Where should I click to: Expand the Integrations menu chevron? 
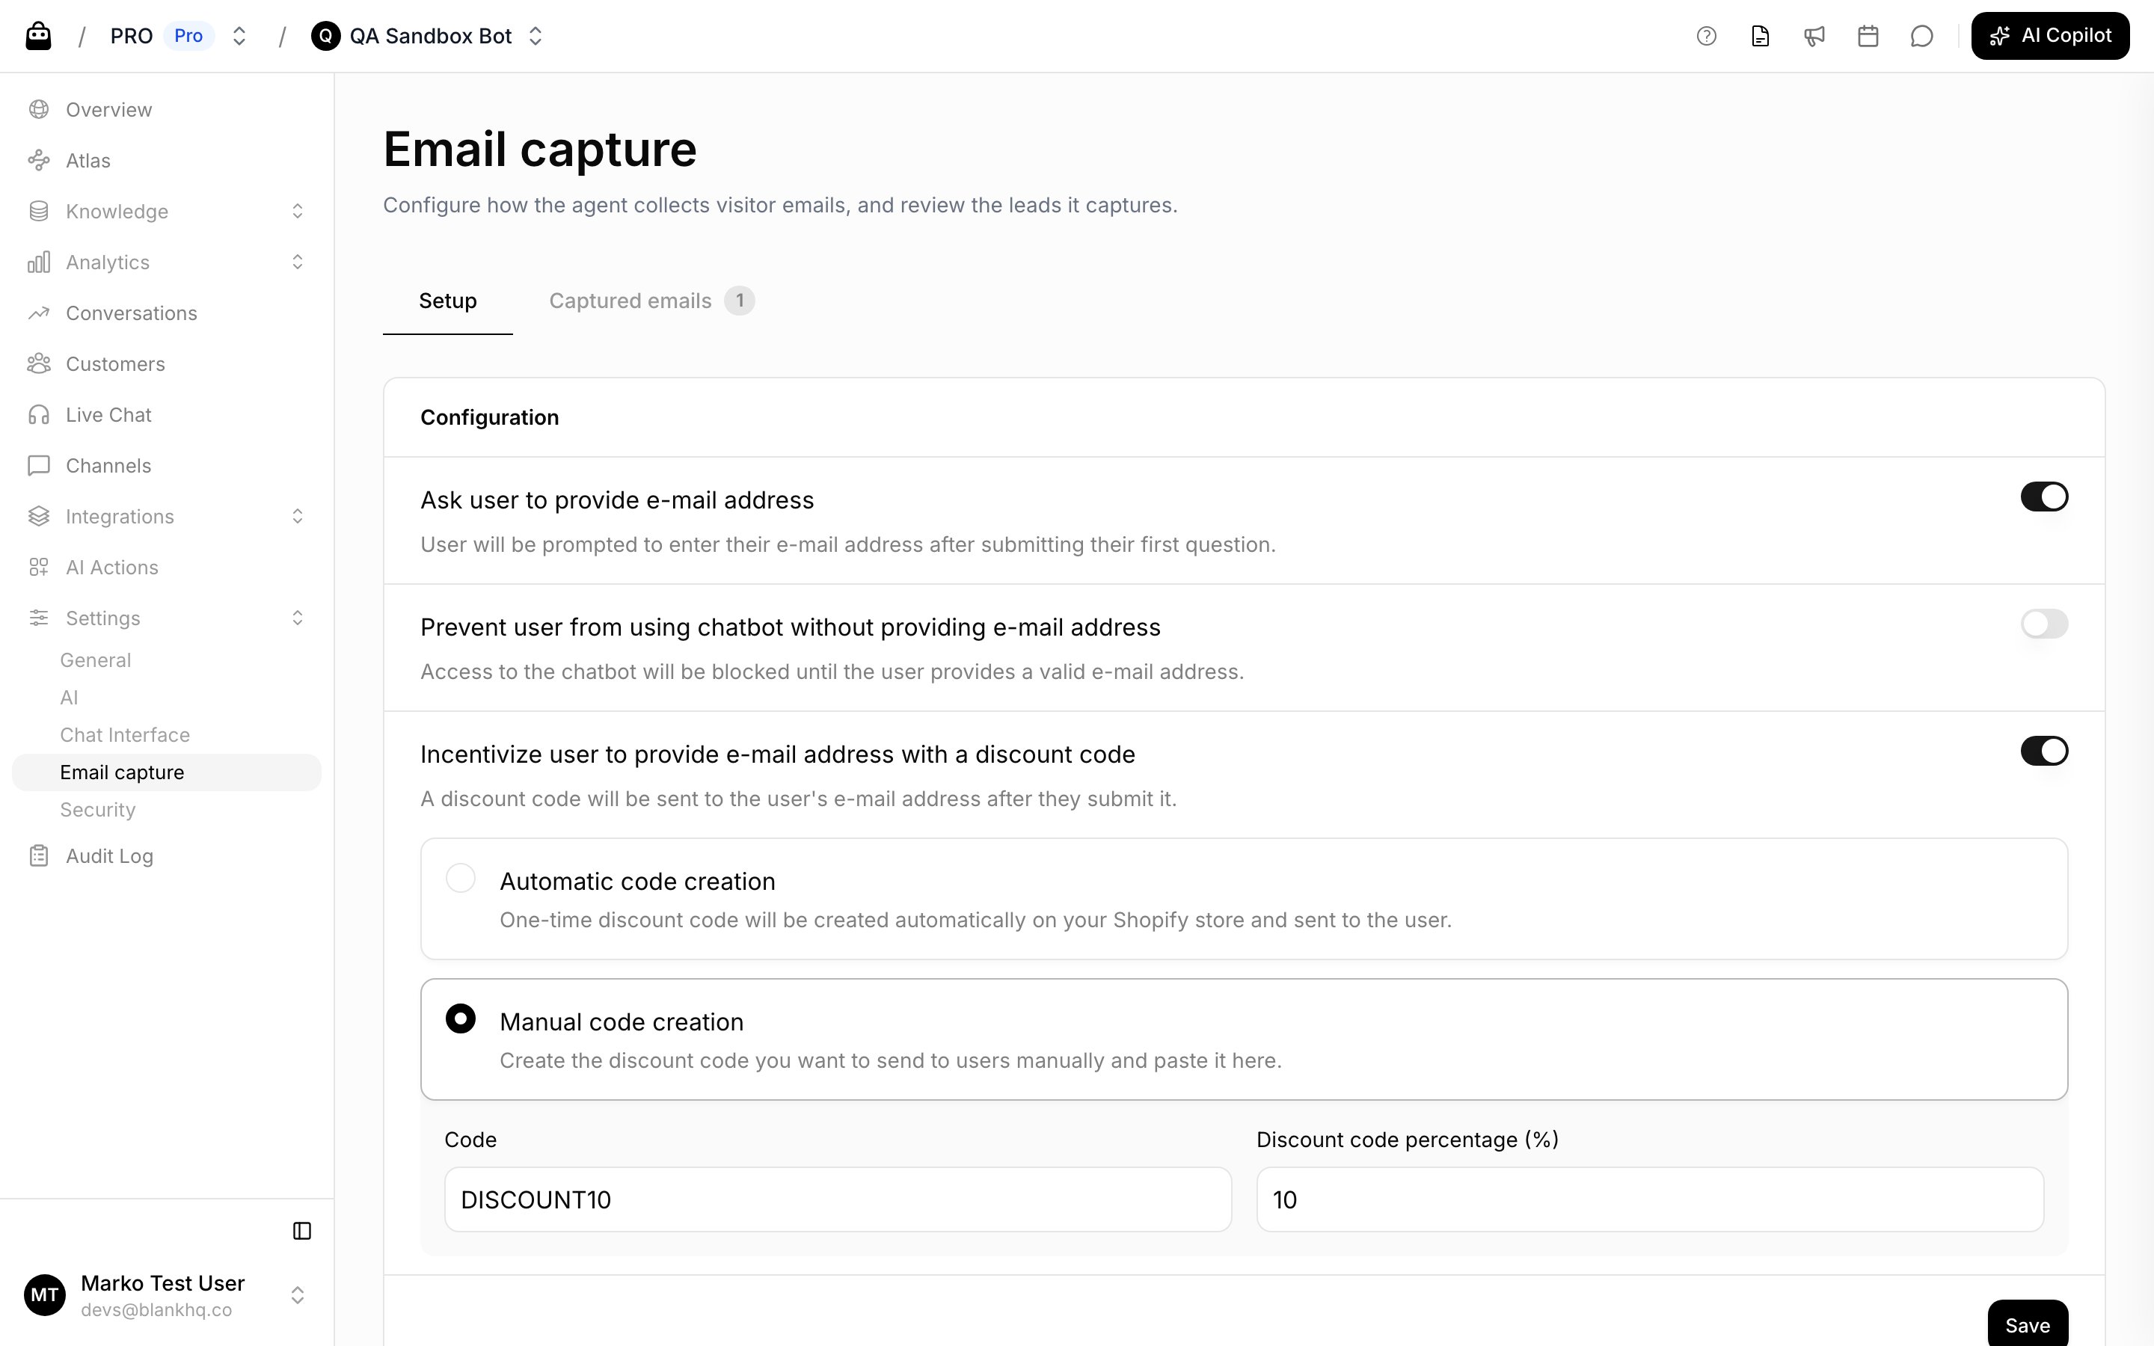click(x=297, y=516)
